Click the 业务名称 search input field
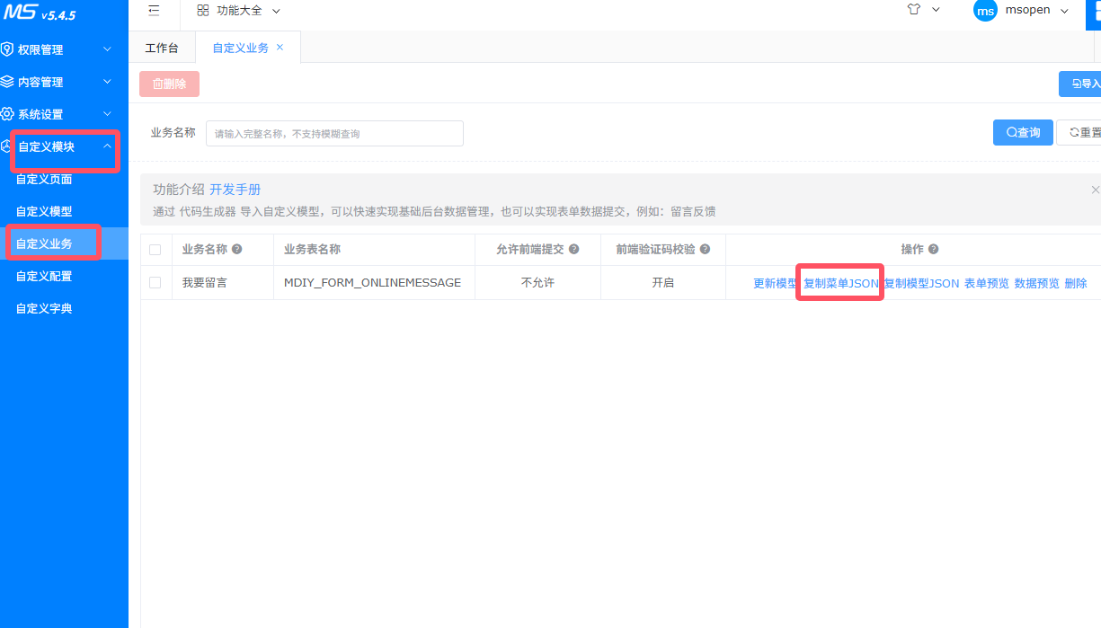 click(334, 133)
